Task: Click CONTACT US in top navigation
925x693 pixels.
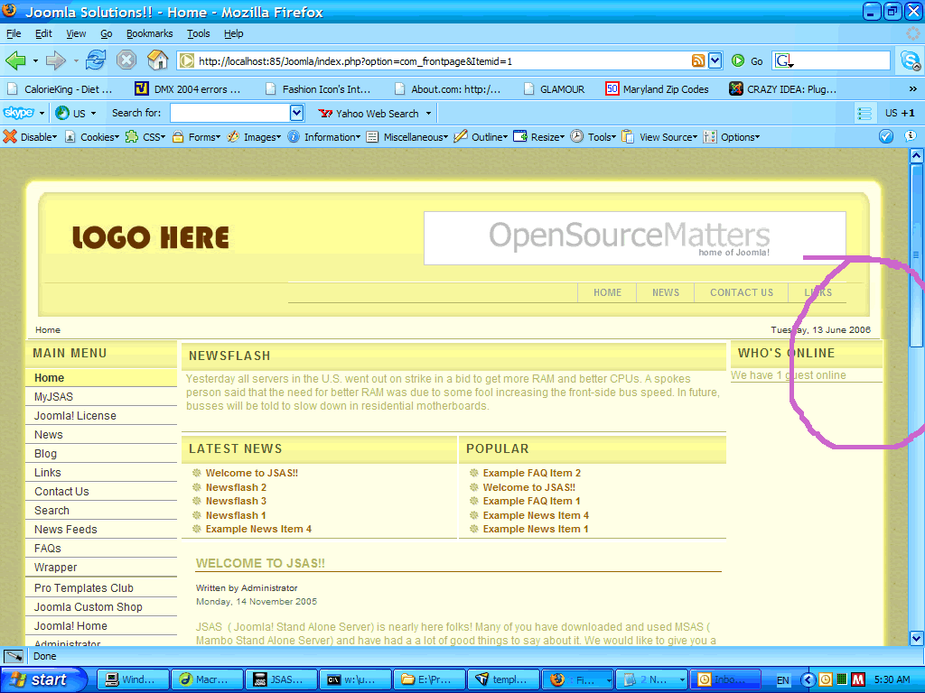Action: (741, 292)
